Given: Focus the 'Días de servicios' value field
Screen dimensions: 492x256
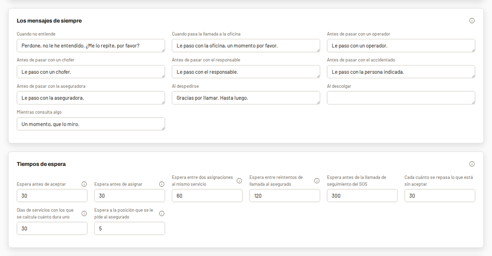Looking at the screenshot, I should tap(52, 229).
